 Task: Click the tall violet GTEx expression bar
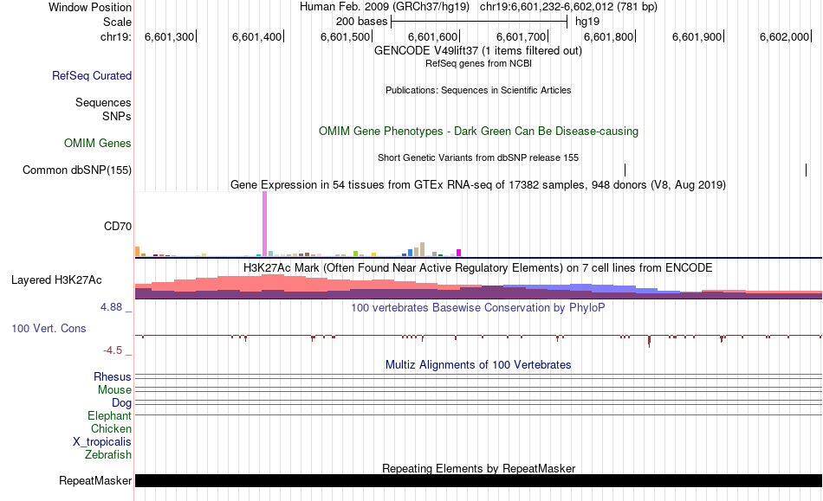click(264, 223)
